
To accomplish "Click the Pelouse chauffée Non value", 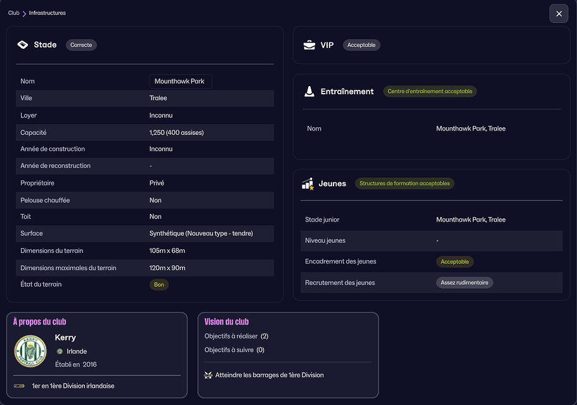I will click(x=155, y=200).
